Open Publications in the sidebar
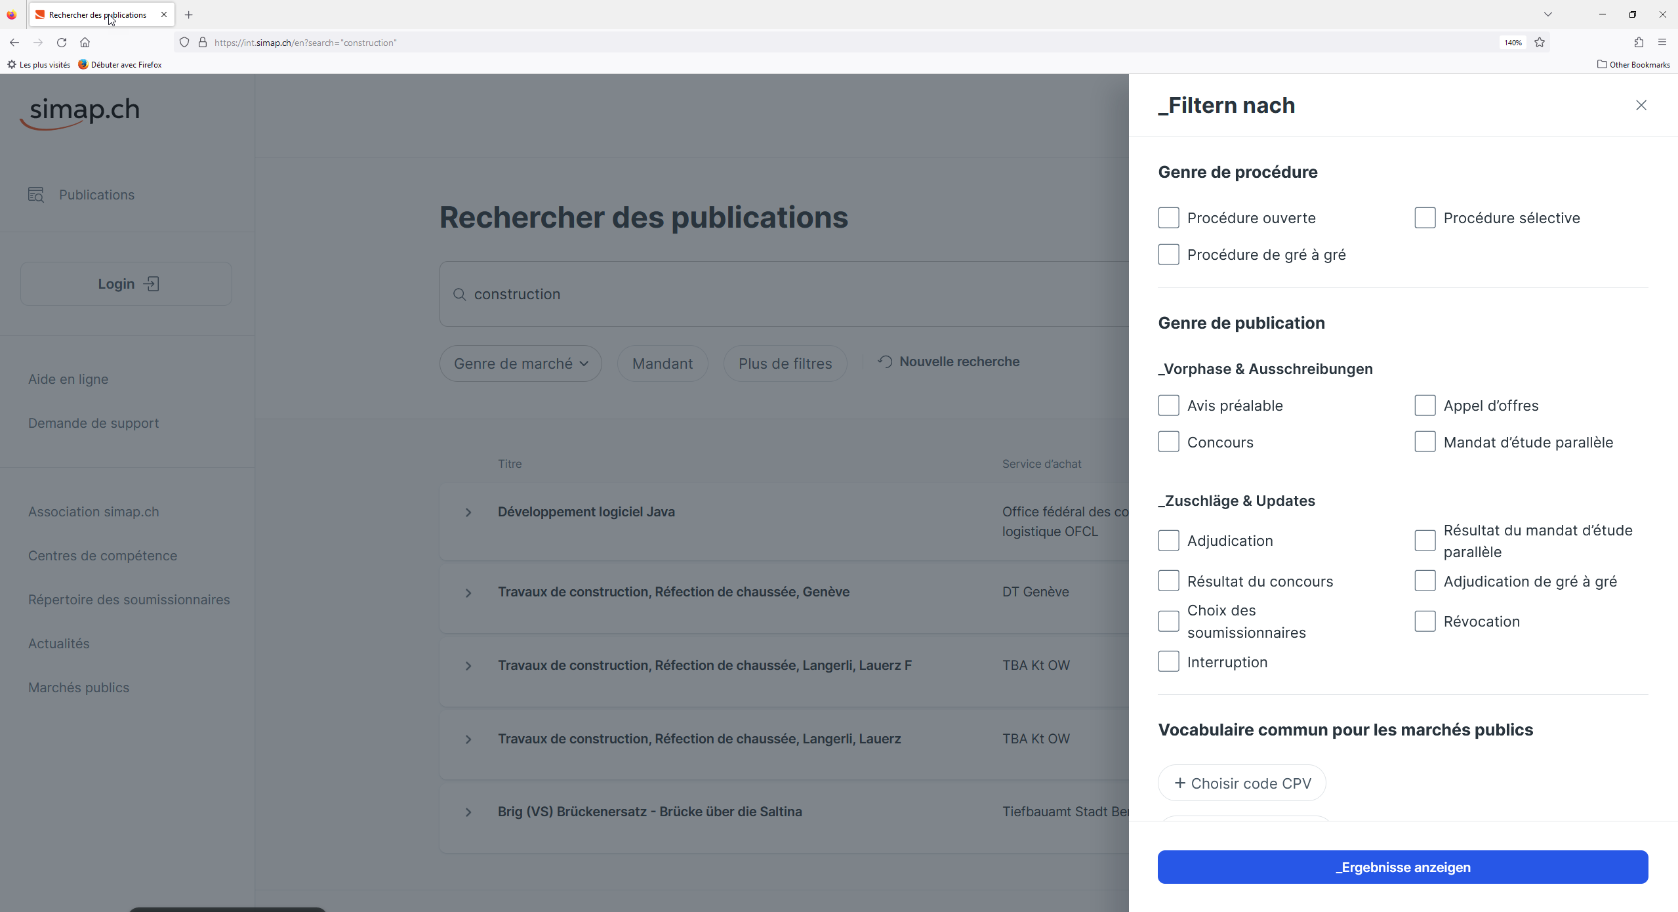Viewport: 1678px width, 912px height. click(x=96, y=195)
